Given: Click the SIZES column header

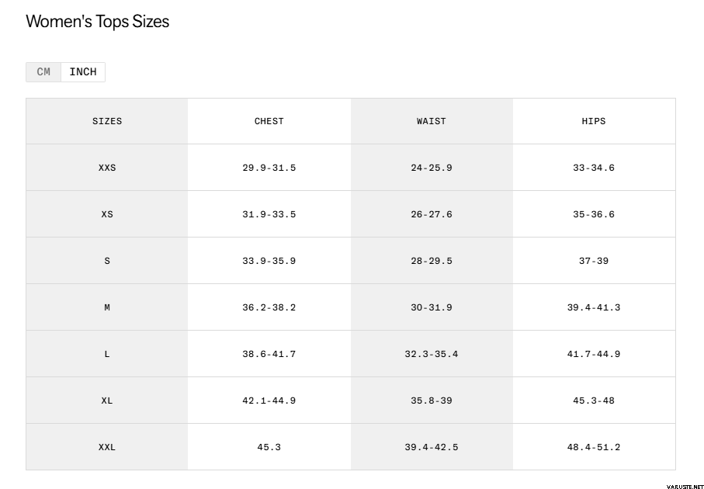Looking at the screenshot, I should (x=107, y=121).
